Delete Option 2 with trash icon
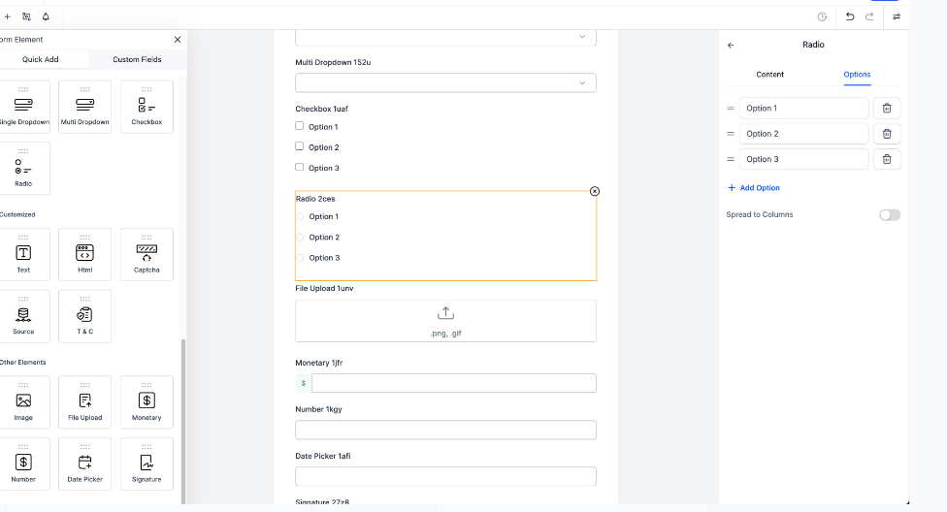Image resolution: width=947 pixels, height=512 pixels. (x=887, y=134)
